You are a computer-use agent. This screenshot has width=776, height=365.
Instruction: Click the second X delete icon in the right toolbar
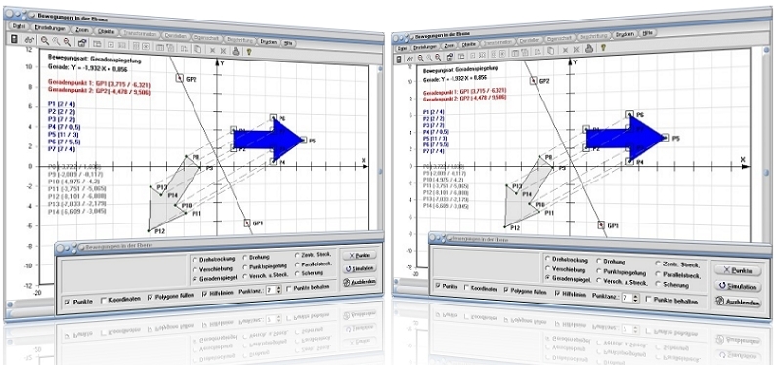pyautogui.click(x=576, y=50)
